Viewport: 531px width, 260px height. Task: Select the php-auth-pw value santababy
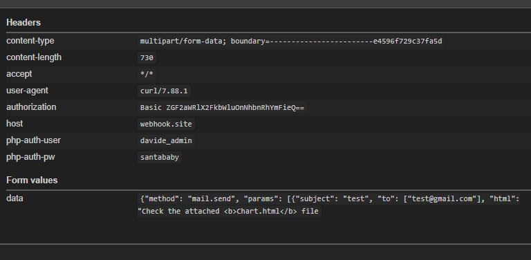click(160, 158)
